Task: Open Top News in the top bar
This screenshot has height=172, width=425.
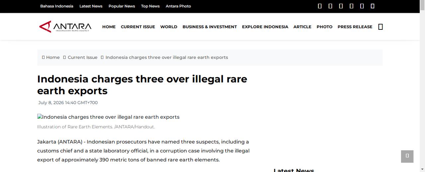Action: [x=150, y=6]
